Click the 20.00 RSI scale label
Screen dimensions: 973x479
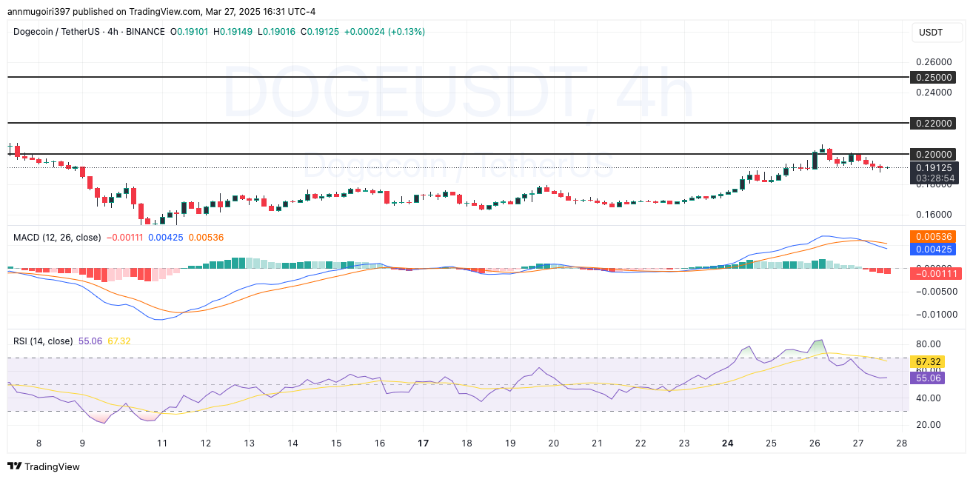(927, 425)
